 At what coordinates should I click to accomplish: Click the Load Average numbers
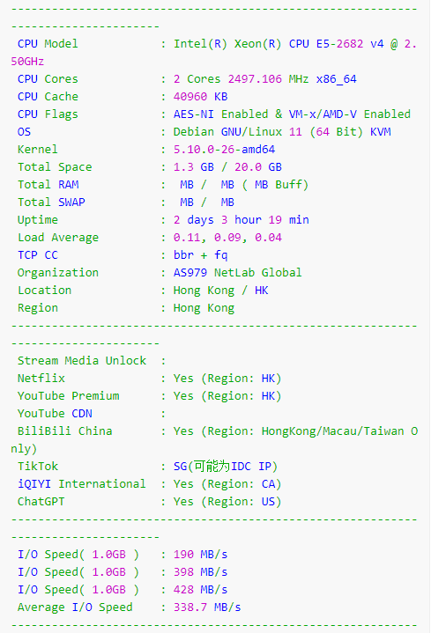click(227, 238)
